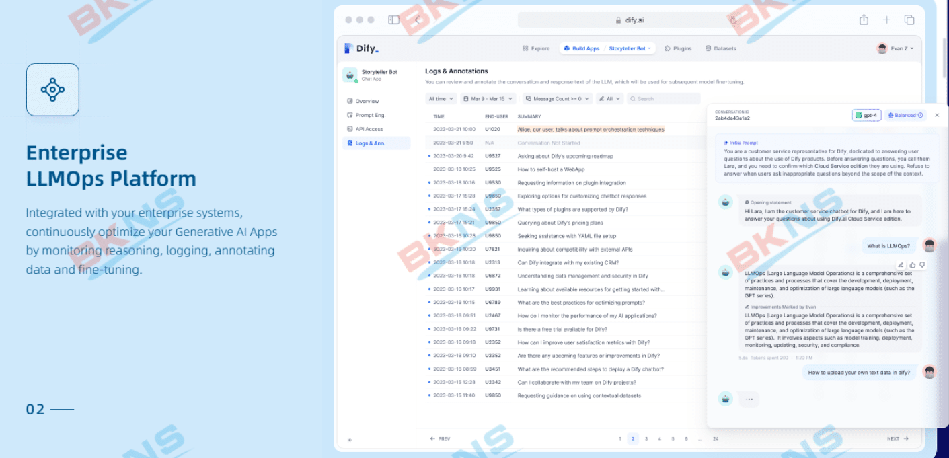This screenshot has width=949, height=458.
Task: Thumbs down the LLMOps response
Action: 922,265
